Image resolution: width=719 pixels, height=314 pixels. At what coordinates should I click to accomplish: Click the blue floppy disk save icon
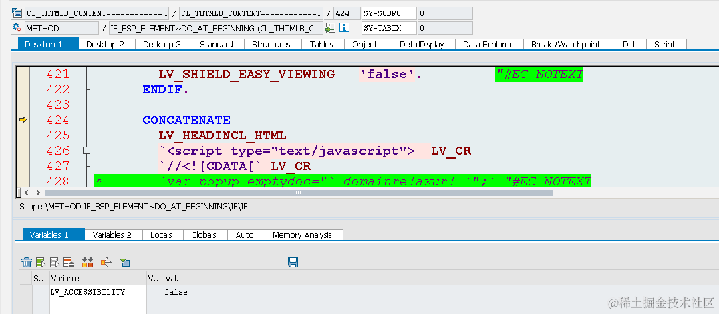(293, 262)
